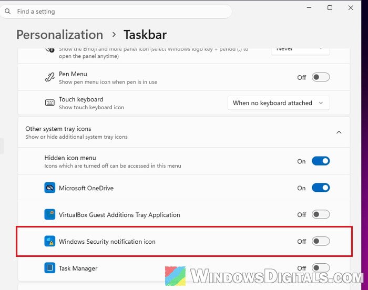Enable VirtualBox Guest Additions tray toggle
The width and height of the screenshot is (368, 290).
(x=321, y=214)
